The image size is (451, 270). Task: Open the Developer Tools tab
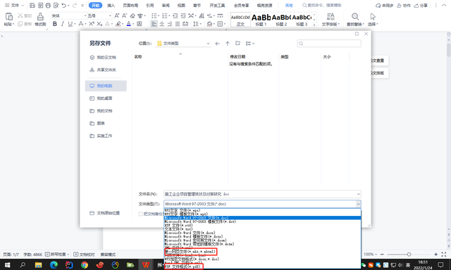click(x=217, y=6)
